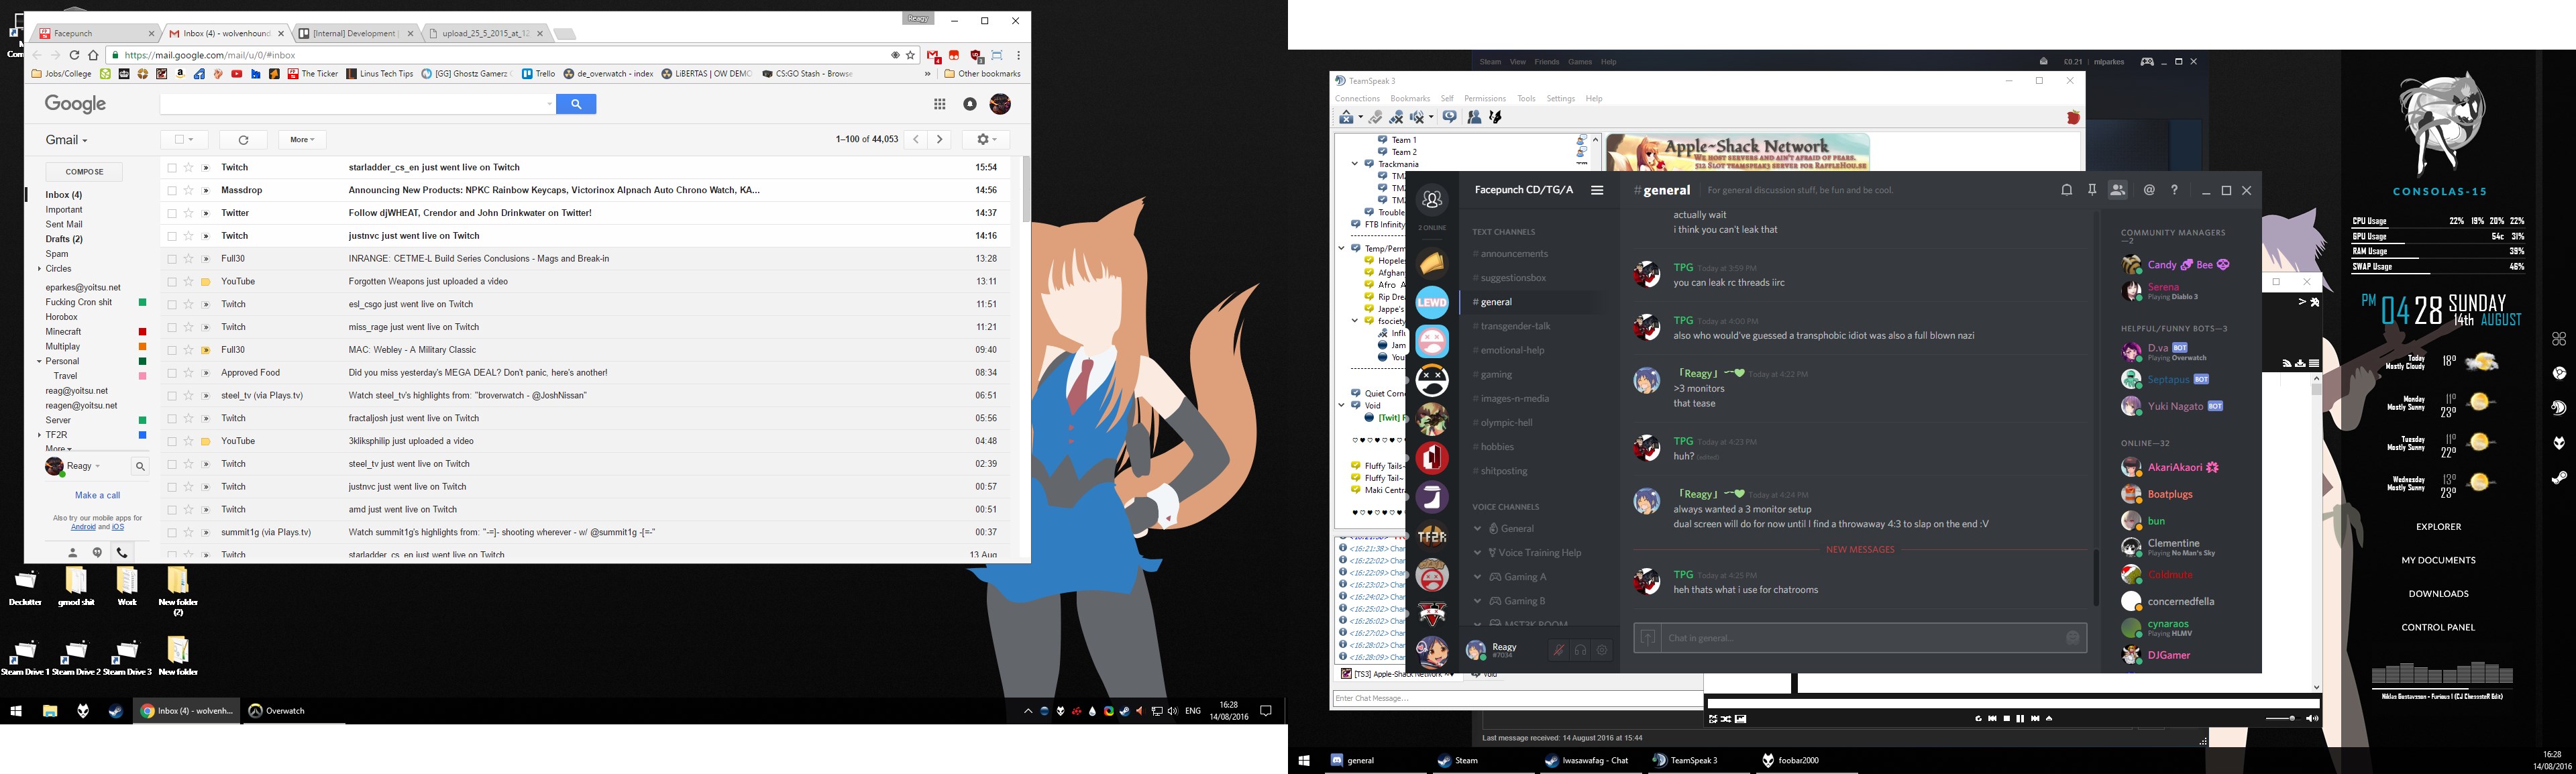Open Gmail settings gear dropdown

coord(986,140)
